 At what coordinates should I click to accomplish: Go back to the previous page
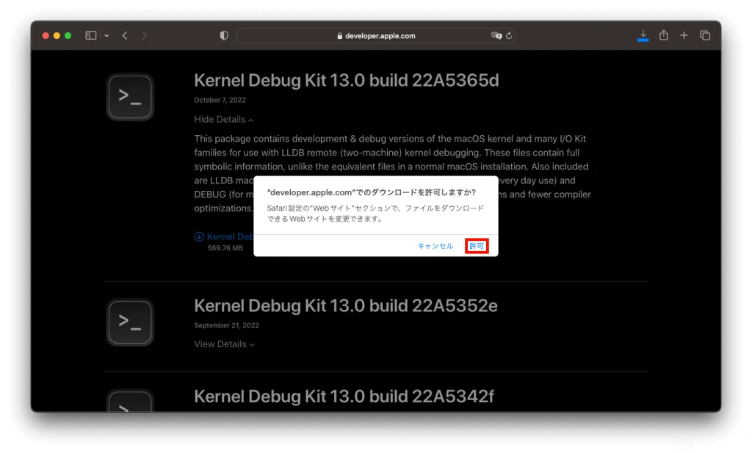coord(125,35)
